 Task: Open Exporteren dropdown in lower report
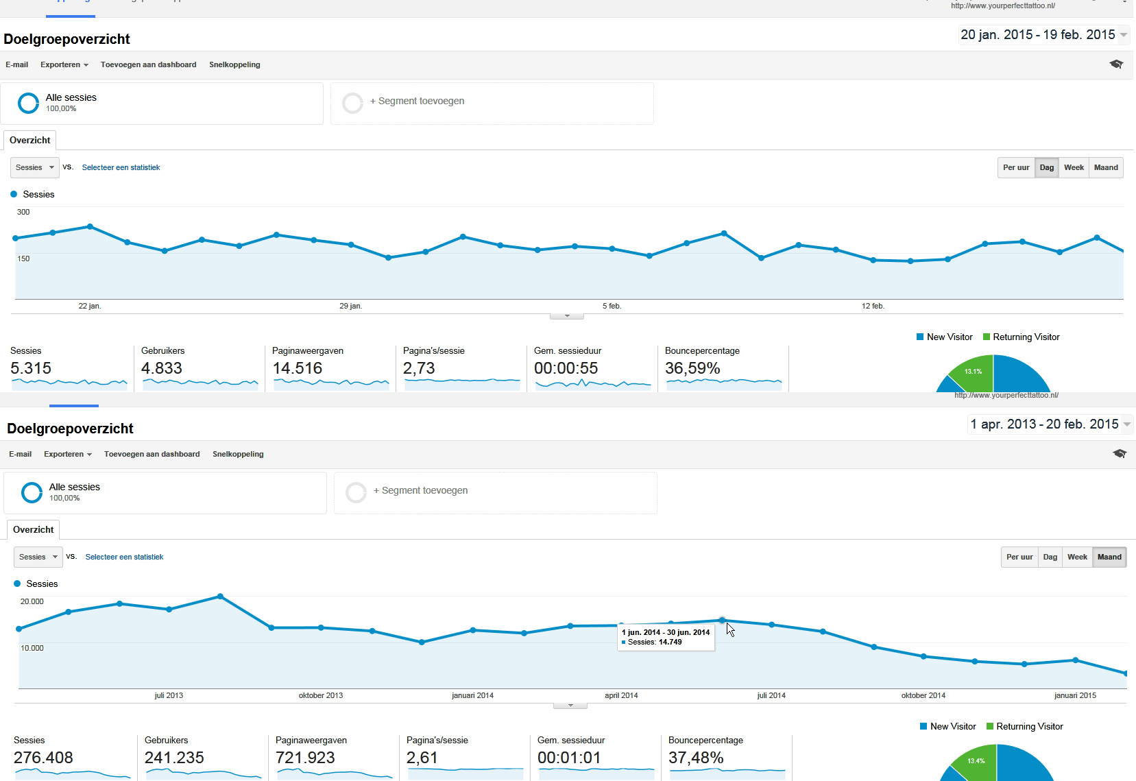[x=68, y=454]
